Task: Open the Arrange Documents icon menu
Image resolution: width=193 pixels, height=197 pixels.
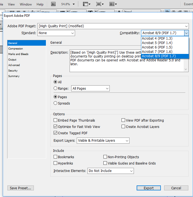Action: (x=113, y=4)
